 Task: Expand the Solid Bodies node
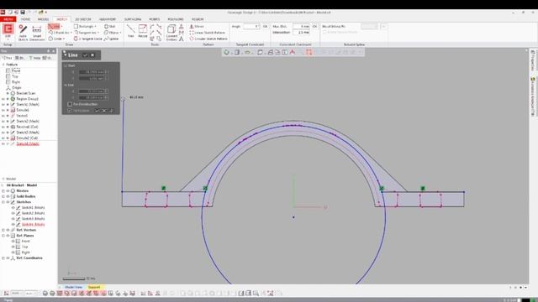click(3, 196)
